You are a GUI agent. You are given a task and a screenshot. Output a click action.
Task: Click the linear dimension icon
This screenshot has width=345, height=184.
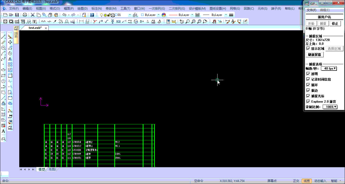coord(81,21)
